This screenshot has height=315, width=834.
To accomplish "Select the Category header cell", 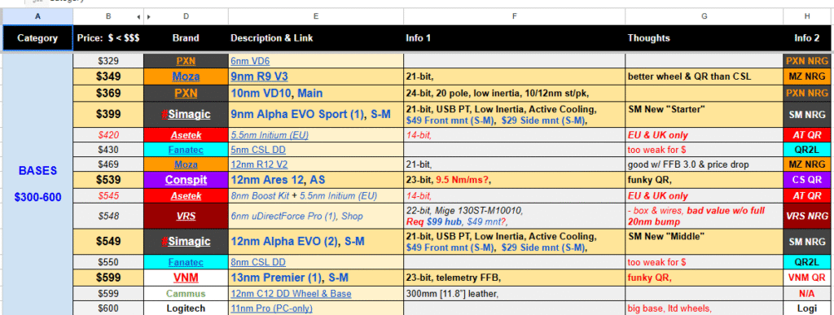I will 37,38.
